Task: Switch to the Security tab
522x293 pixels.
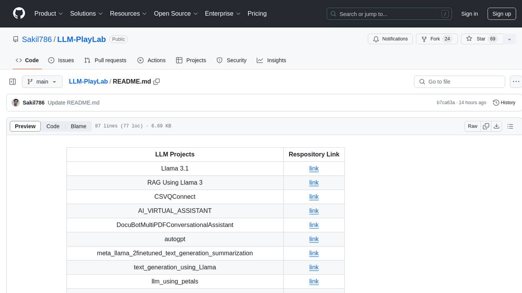Action: pos(231,60)
